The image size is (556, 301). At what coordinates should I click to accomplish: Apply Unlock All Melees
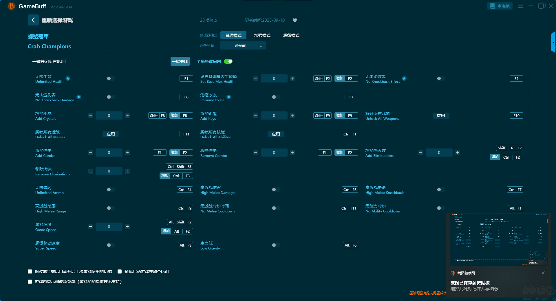[x=111, y=134]
